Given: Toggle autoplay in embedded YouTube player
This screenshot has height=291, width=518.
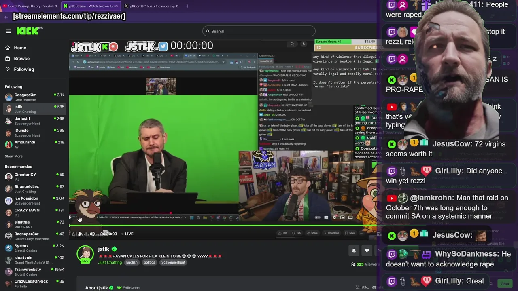Looking at the screenshot, I should pos(318,217).
